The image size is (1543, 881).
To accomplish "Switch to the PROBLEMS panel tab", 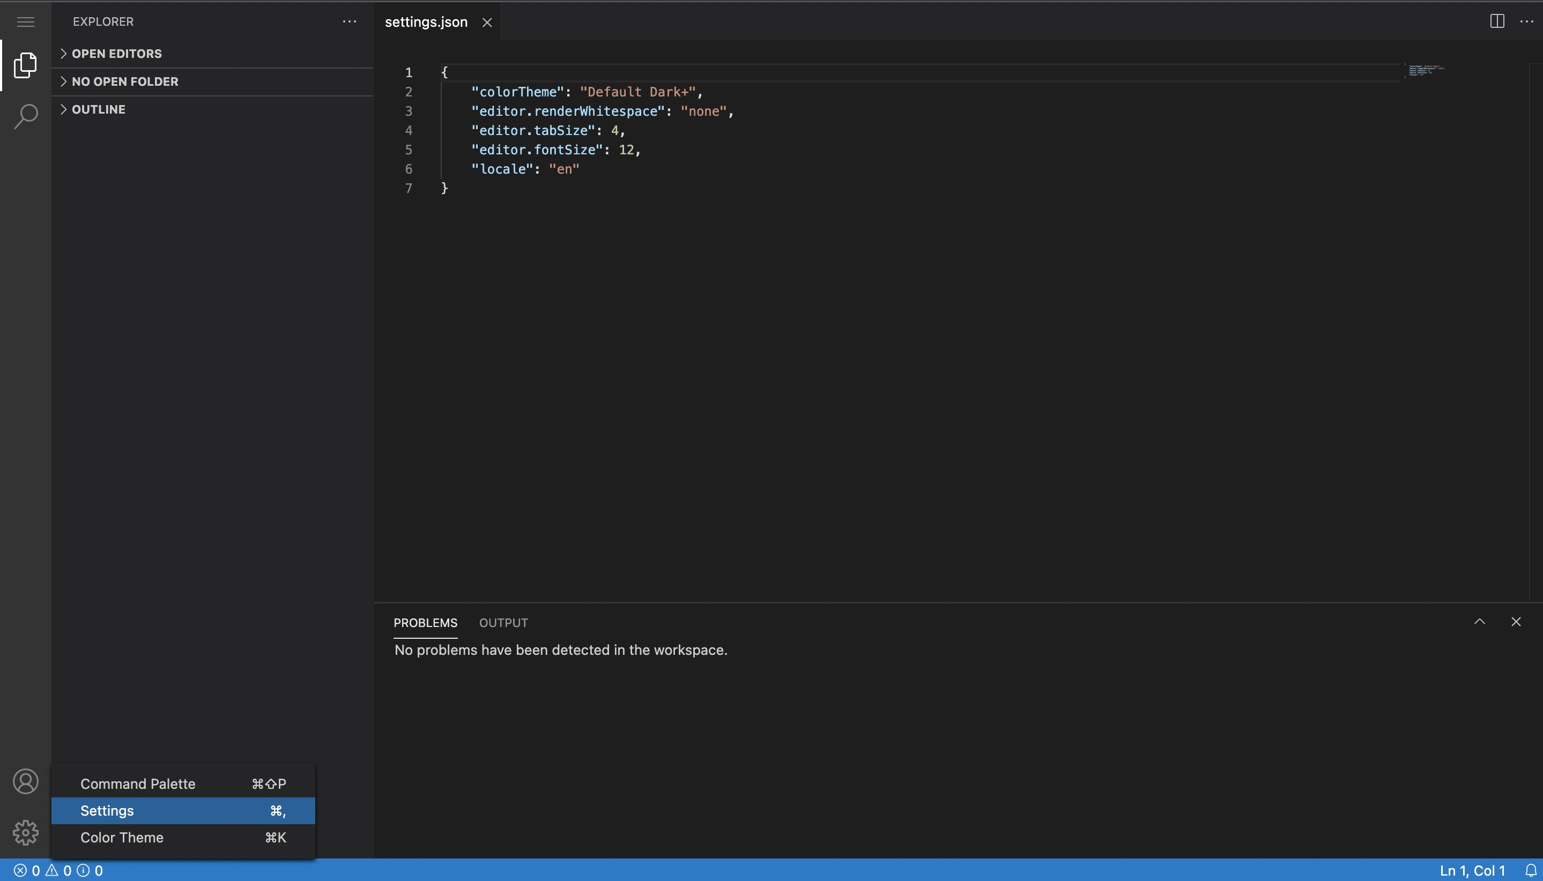I will (426, 623).
